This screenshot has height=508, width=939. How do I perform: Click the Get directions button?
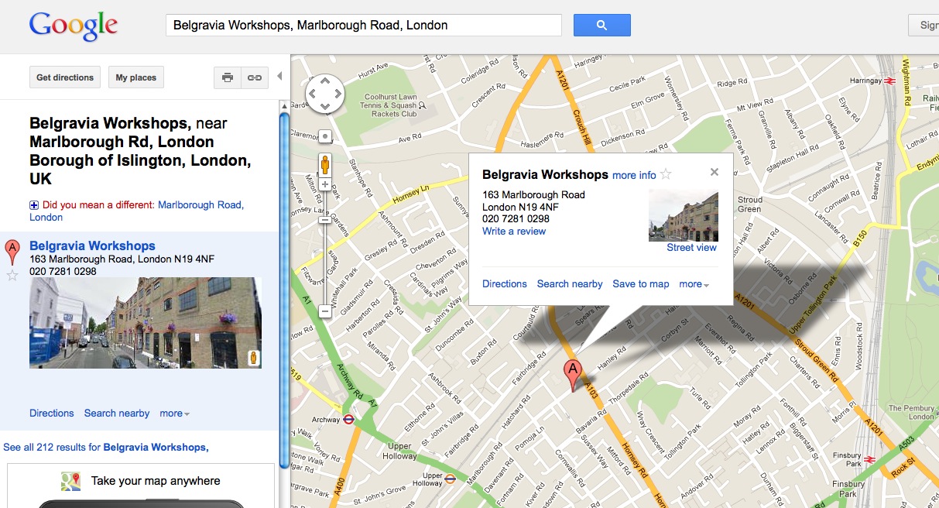[x=65, y=77]
